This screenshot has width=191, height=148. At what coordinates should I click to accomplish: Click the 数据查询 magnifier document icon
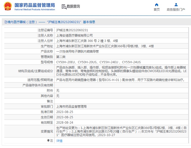(x=64, y=7)
